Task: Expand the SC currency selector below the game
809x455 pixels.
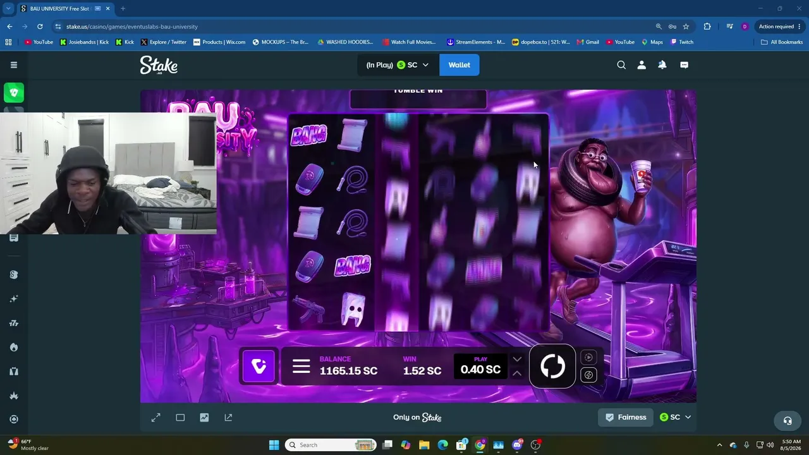Action: [x=675, y=417]
